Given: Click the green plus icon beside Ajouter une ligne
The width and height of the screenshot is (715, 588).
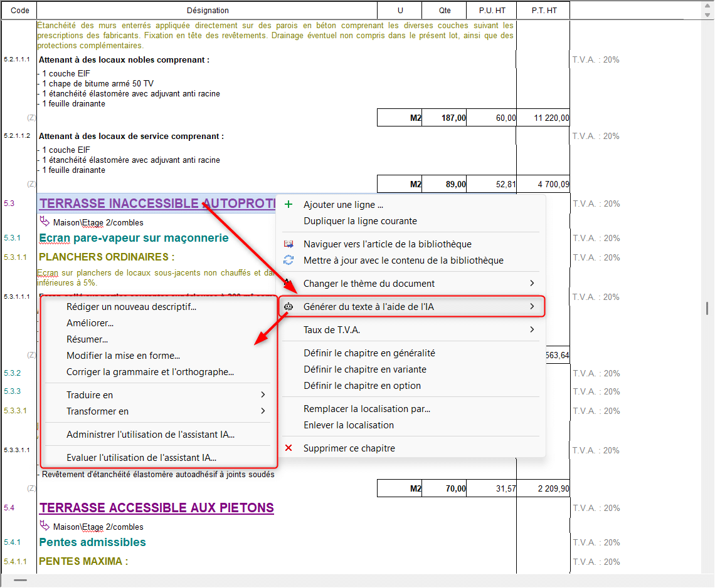Looking at the screenshot, I should pos(289,205).
